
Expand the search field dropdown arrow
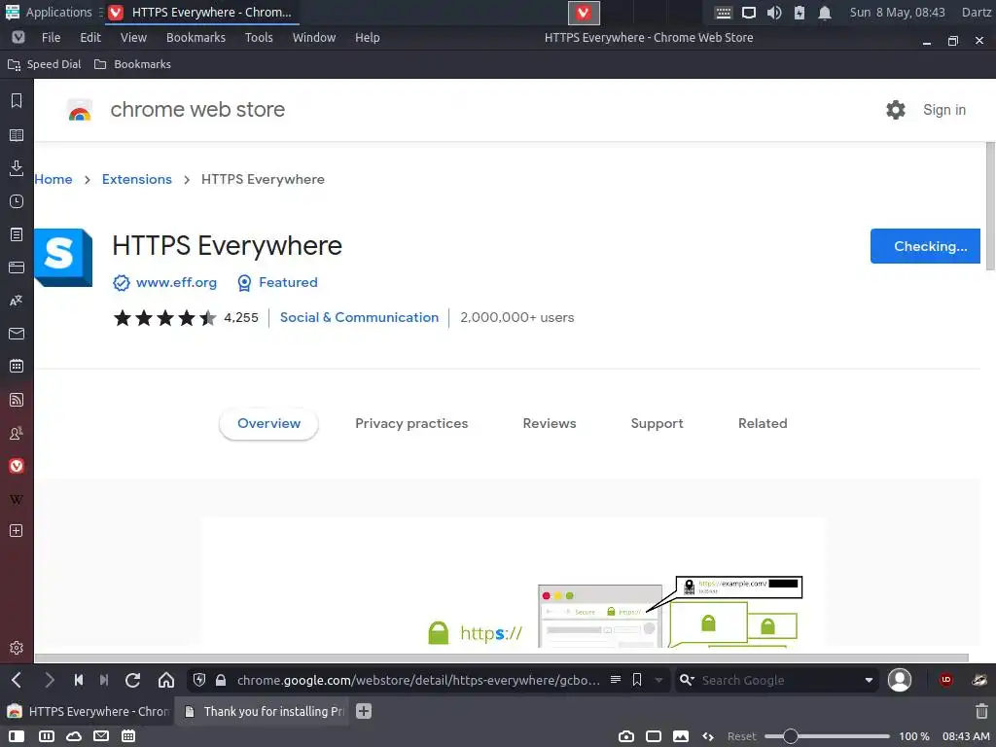pos(869,680)
